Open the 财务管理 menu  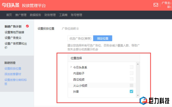click(x=50, y=15)
